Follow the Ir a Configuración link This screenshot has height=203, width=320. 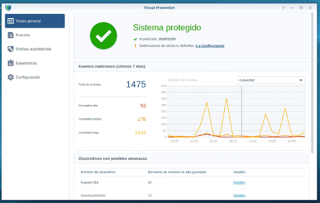pos(210,46)
